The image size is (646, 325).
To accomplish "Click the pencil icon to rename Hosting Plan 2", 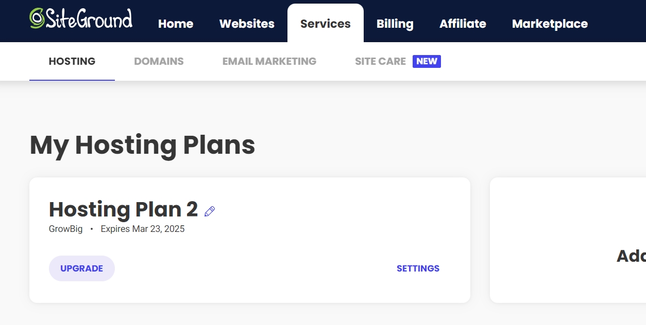I will click(x=210, y=211).
